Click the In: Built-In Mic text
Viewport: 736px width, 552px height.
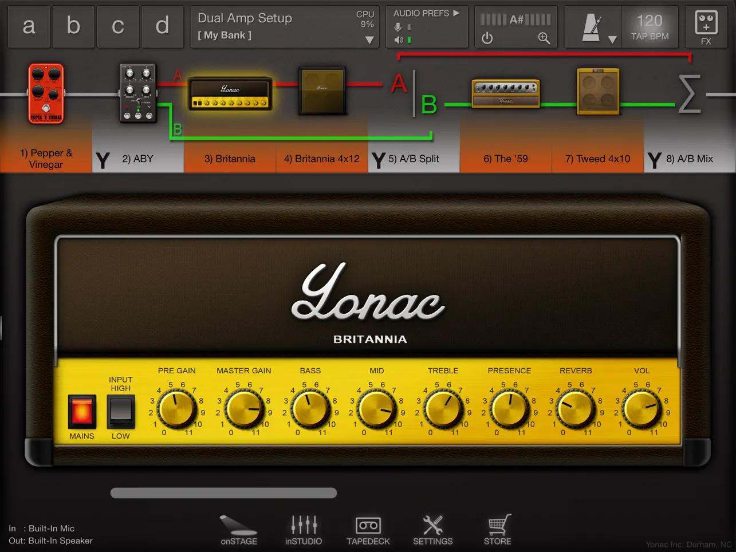point(41,529)
